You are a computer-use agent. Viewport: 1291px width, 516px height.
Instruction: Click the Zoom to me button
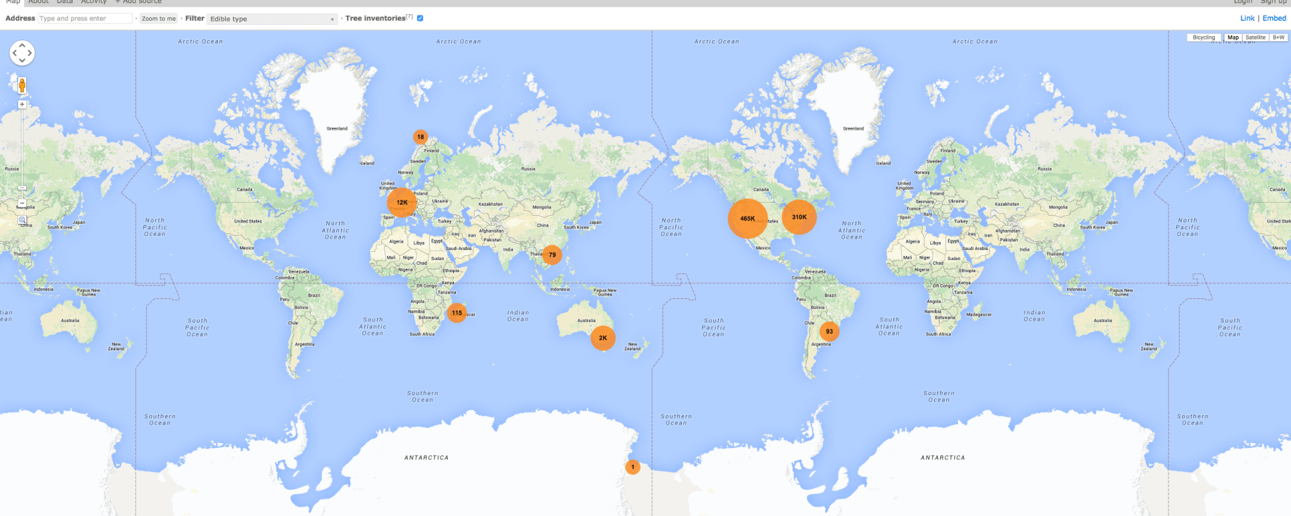point(159,19)
